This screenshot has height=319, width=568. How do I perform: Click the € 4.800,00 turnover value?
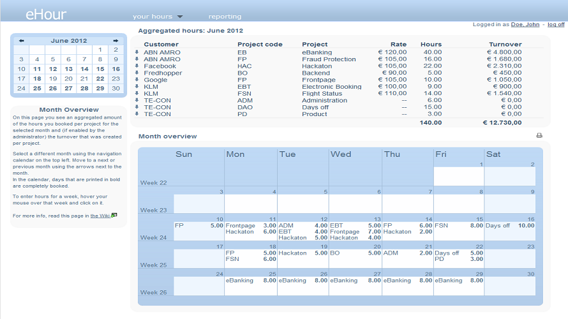tap(504, 52)
